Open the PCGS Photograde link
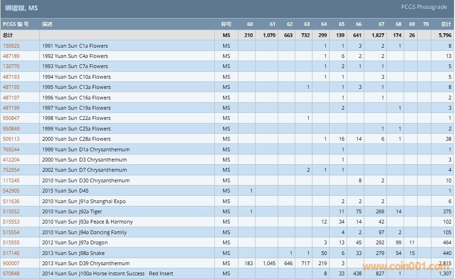The image size is (455, 279). (424, 7)
